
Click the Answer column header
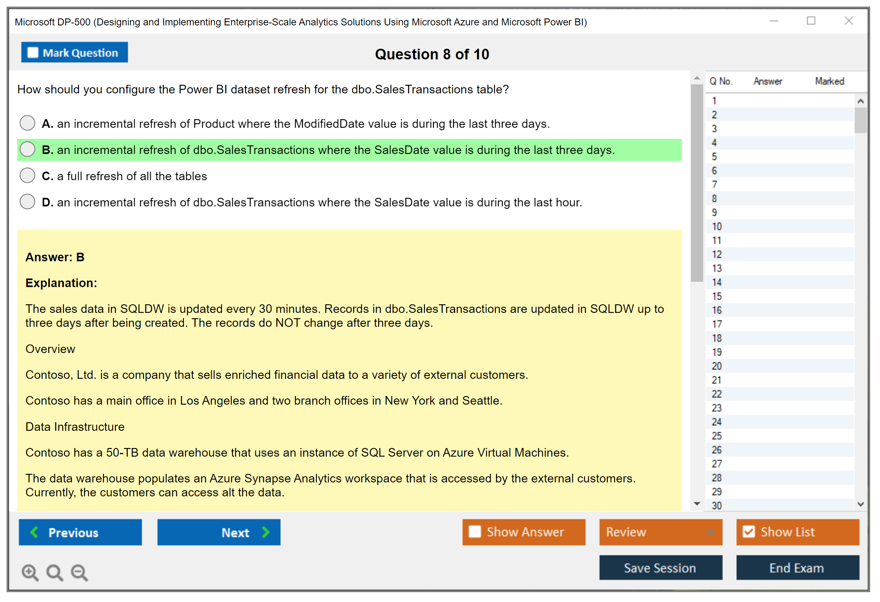(768, 81)
